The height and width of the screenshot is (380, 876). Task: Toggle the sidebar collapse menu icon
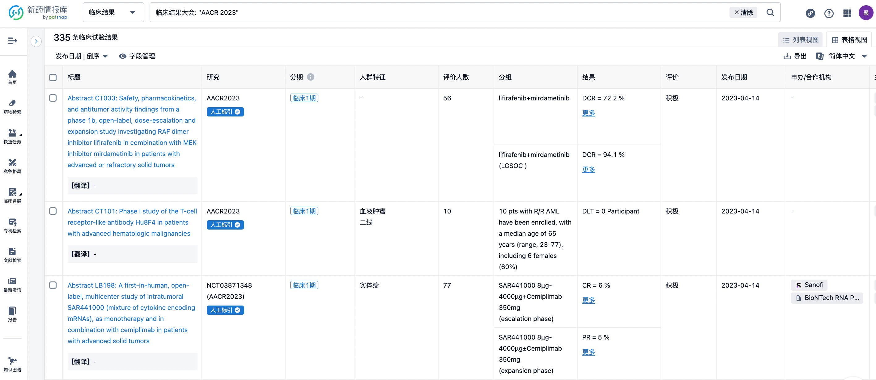pos(12,41)
